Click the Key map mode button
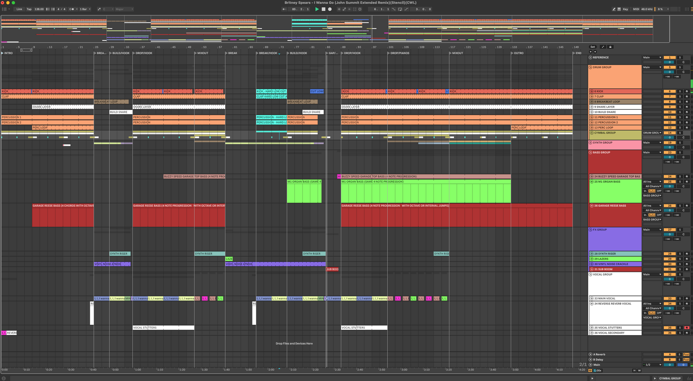 625,9
